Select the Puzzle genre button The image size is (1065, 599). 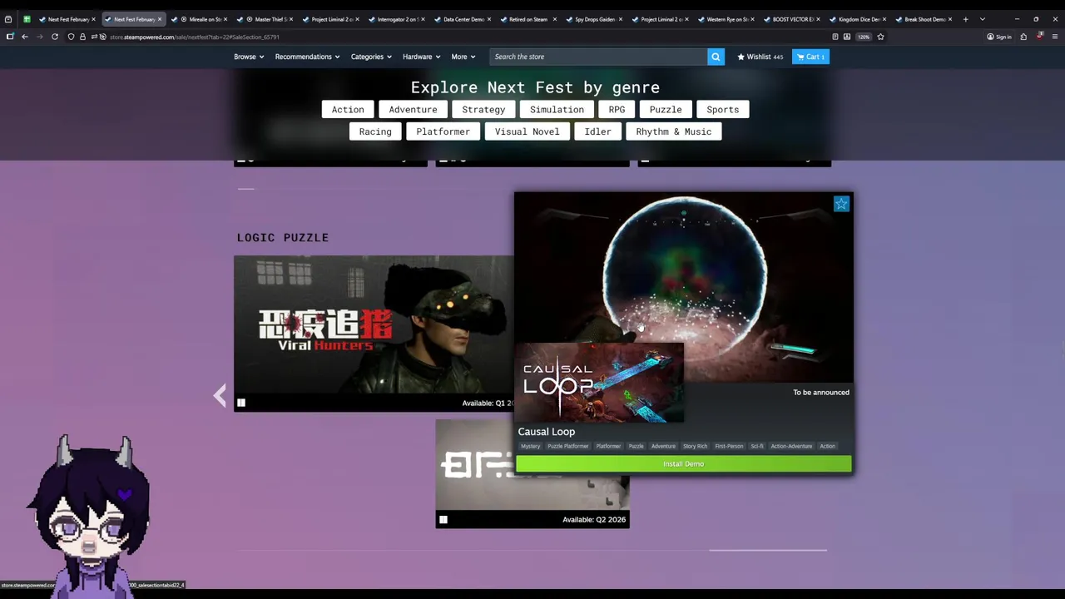click(666, 110)
